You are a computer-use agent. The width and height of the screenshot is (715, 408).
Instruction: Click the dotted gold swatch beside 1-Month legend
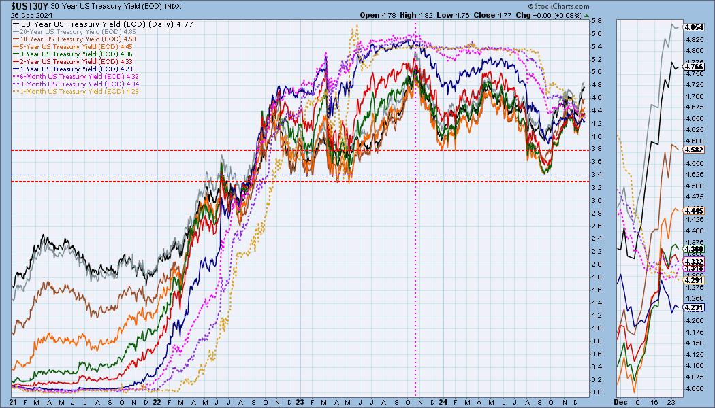[16, 92]
